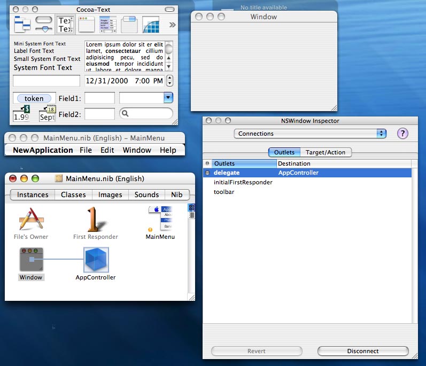The image size is (426, 366).
Task: Click the date picker stepper arrows
Action: click(x=169, y=81)
